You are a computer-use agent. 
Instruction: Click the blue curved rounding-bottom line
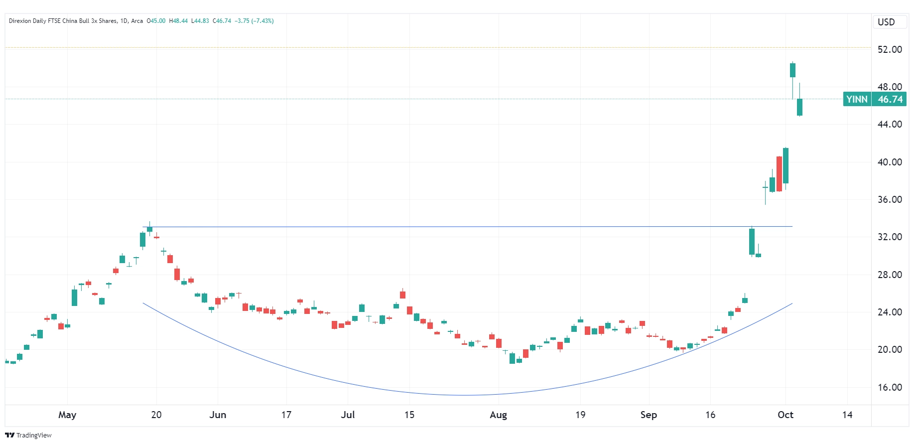pos(467,395)
